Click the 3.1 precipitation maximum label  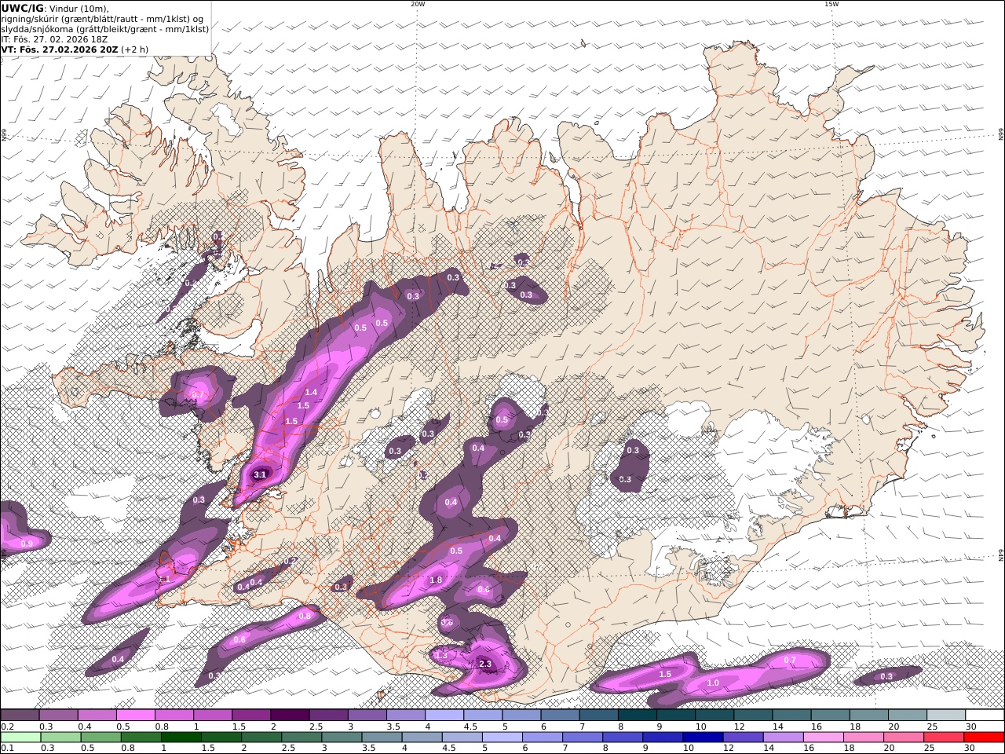pyautogui.click(x=261, y=474)
